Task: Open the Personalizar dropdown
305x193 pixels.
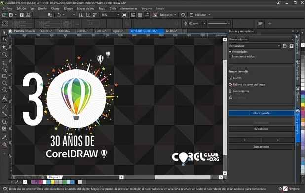Action: coord(255,46)
